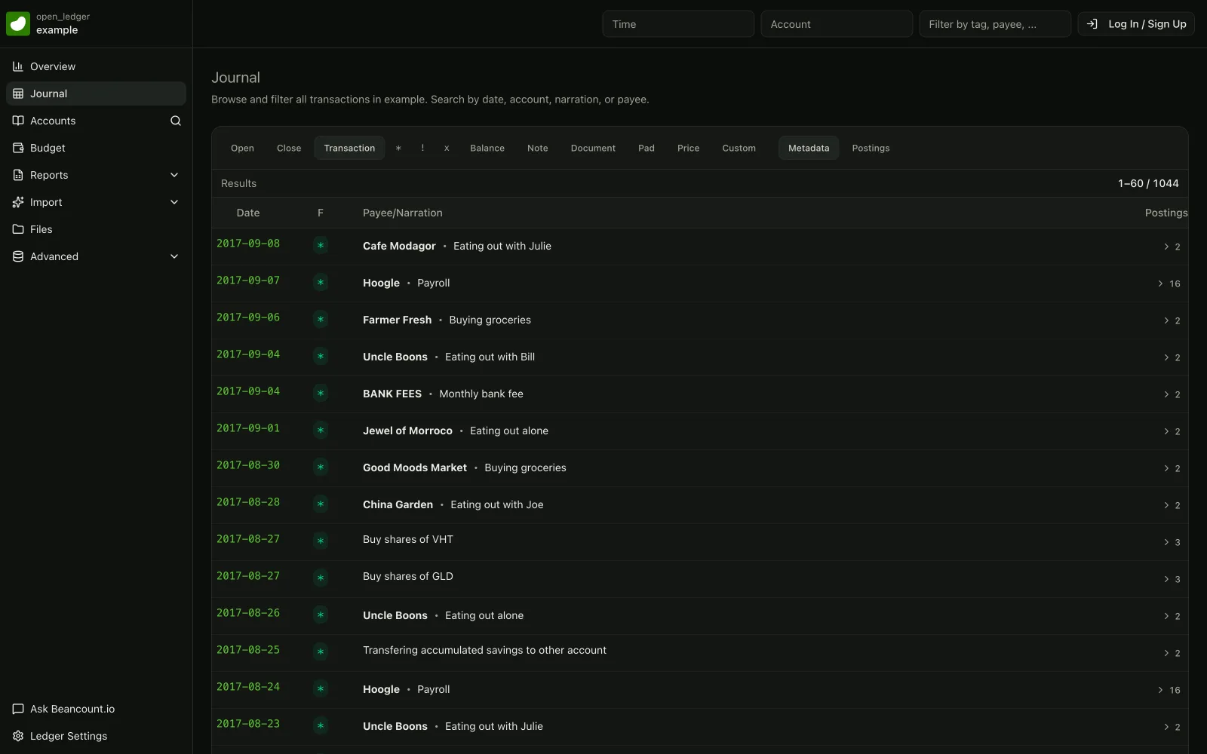Viewport: 1207px width, 754px height.
Task: Click flag asterisk for Jewel of Morroco row
Action: coord(321,431)
